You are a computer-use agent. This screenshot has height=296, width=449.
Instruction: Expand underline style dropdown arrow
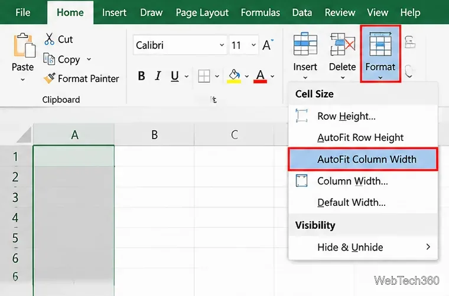pyautogui.click(x=187, y=76)
